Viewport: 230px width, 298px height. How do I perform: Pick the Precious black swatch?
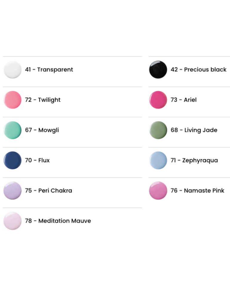pos(158,69)
